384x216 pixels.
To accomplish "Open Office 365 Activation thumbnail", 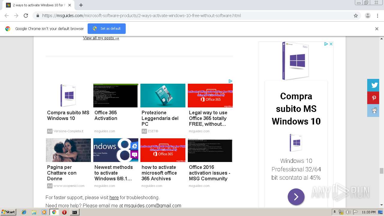I will coord(116,95).
